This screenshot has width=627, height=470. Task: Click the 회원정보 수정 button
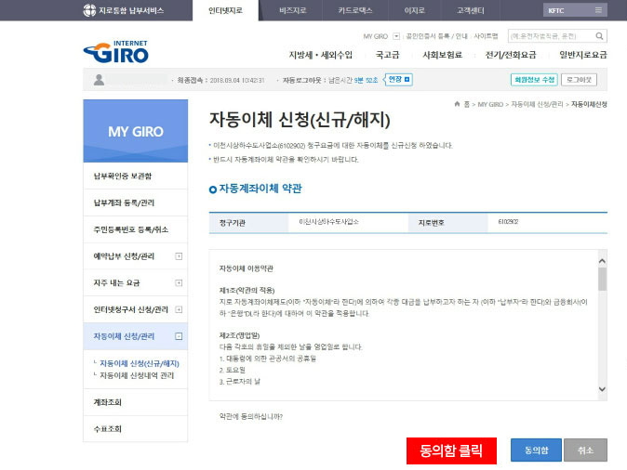tap(534, 80)
